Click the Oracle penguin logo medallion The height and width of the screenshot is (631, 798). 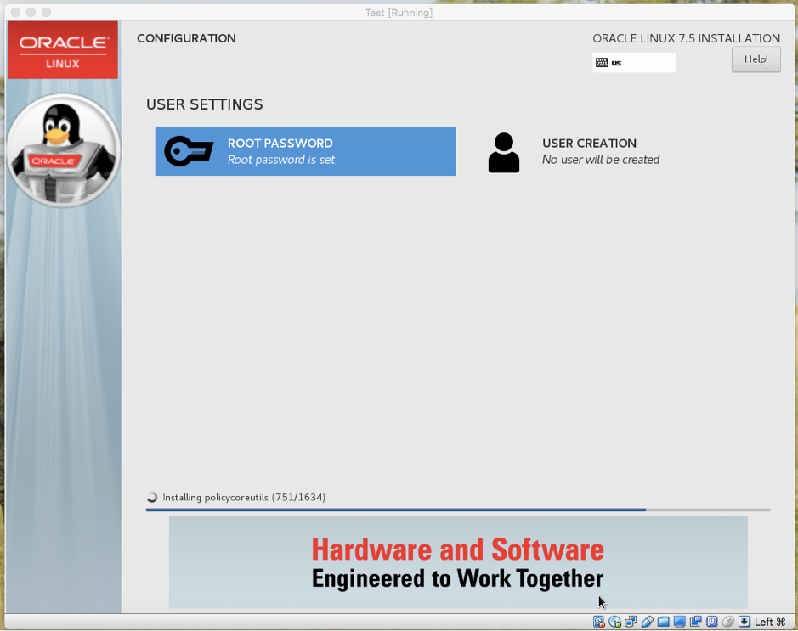(x=63, y=149)
